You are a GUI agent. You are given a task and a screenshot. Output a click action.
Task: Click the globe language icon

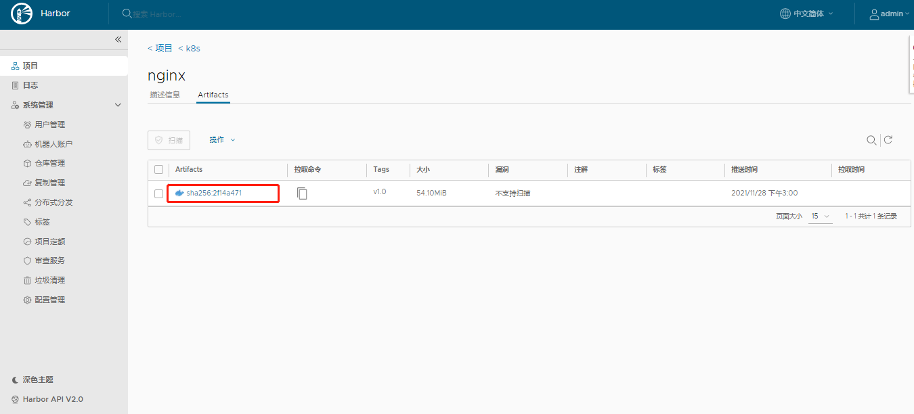click(785, 14)
